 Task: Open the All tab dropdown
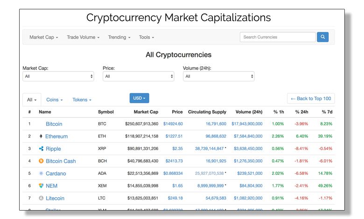click(x=32, y=100)
